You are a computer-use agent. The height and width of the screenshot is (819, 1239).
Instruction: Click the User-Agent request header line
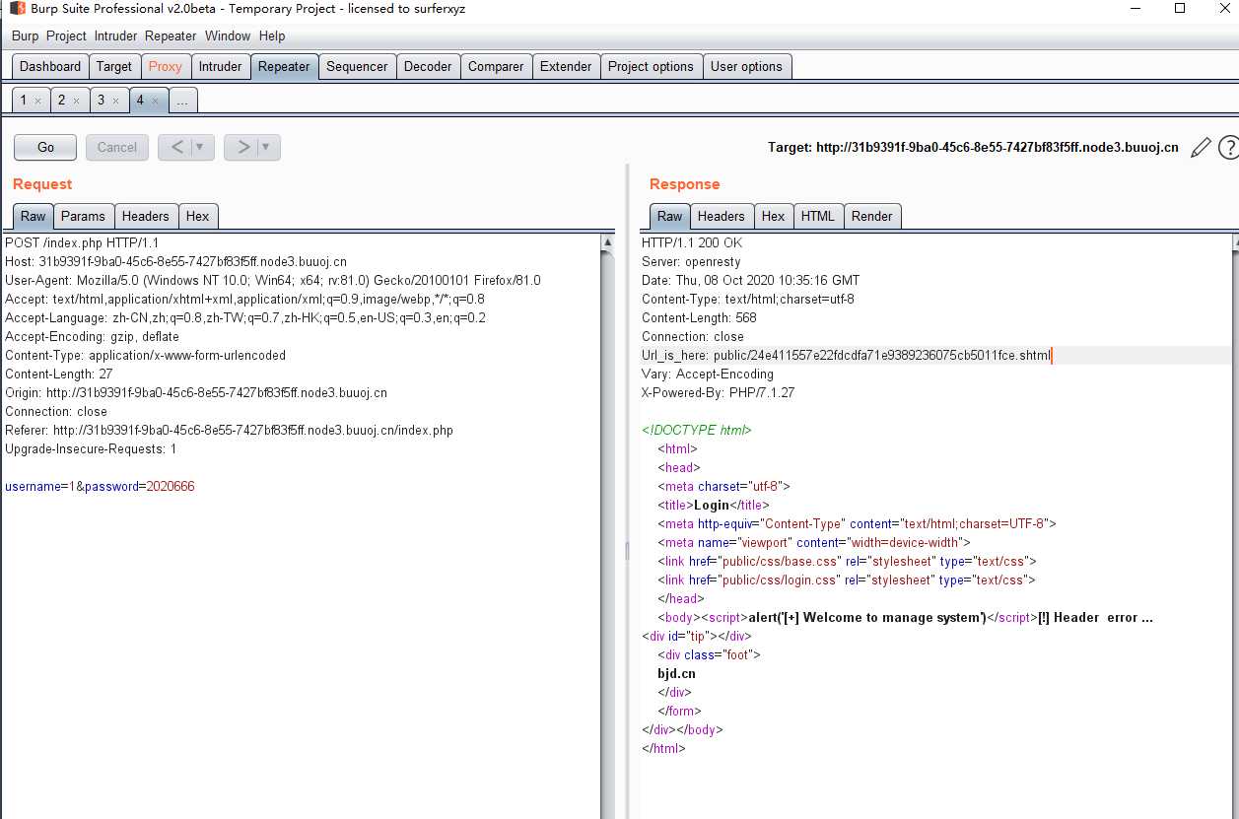pyautogui.click(x=272, y=280)
